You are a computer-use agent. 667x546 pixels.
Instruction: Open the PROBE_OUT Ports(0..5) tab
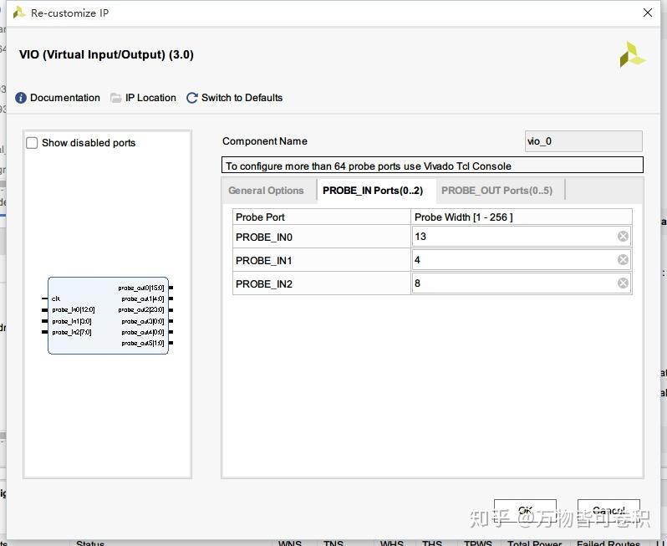(x=496, y=191)
